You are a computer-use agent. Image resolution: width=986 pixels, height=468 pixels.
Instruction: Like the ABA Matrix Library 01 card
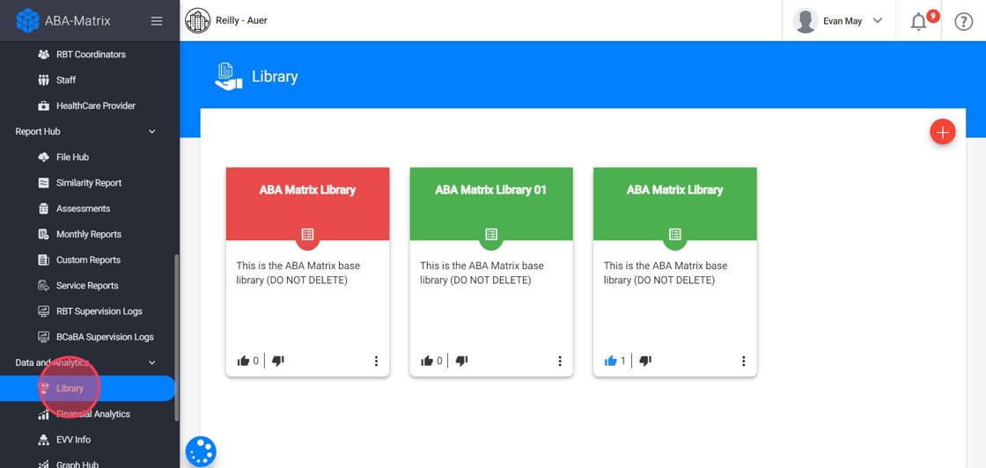(426, 361)
